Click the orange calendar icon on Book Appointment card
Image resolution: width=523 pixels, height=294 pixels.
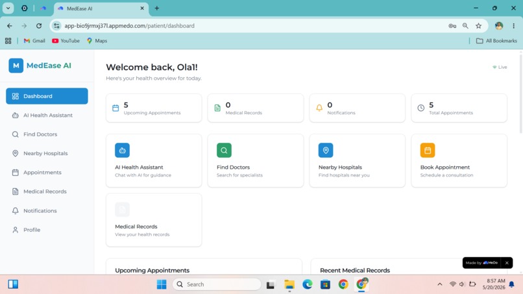point(428,150)
